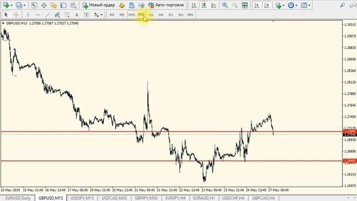Image resolution: width=357 pixels, height=201 pixels.
Task: Expand the profiles dropdown arrow
Action: (x=25, y=6)
